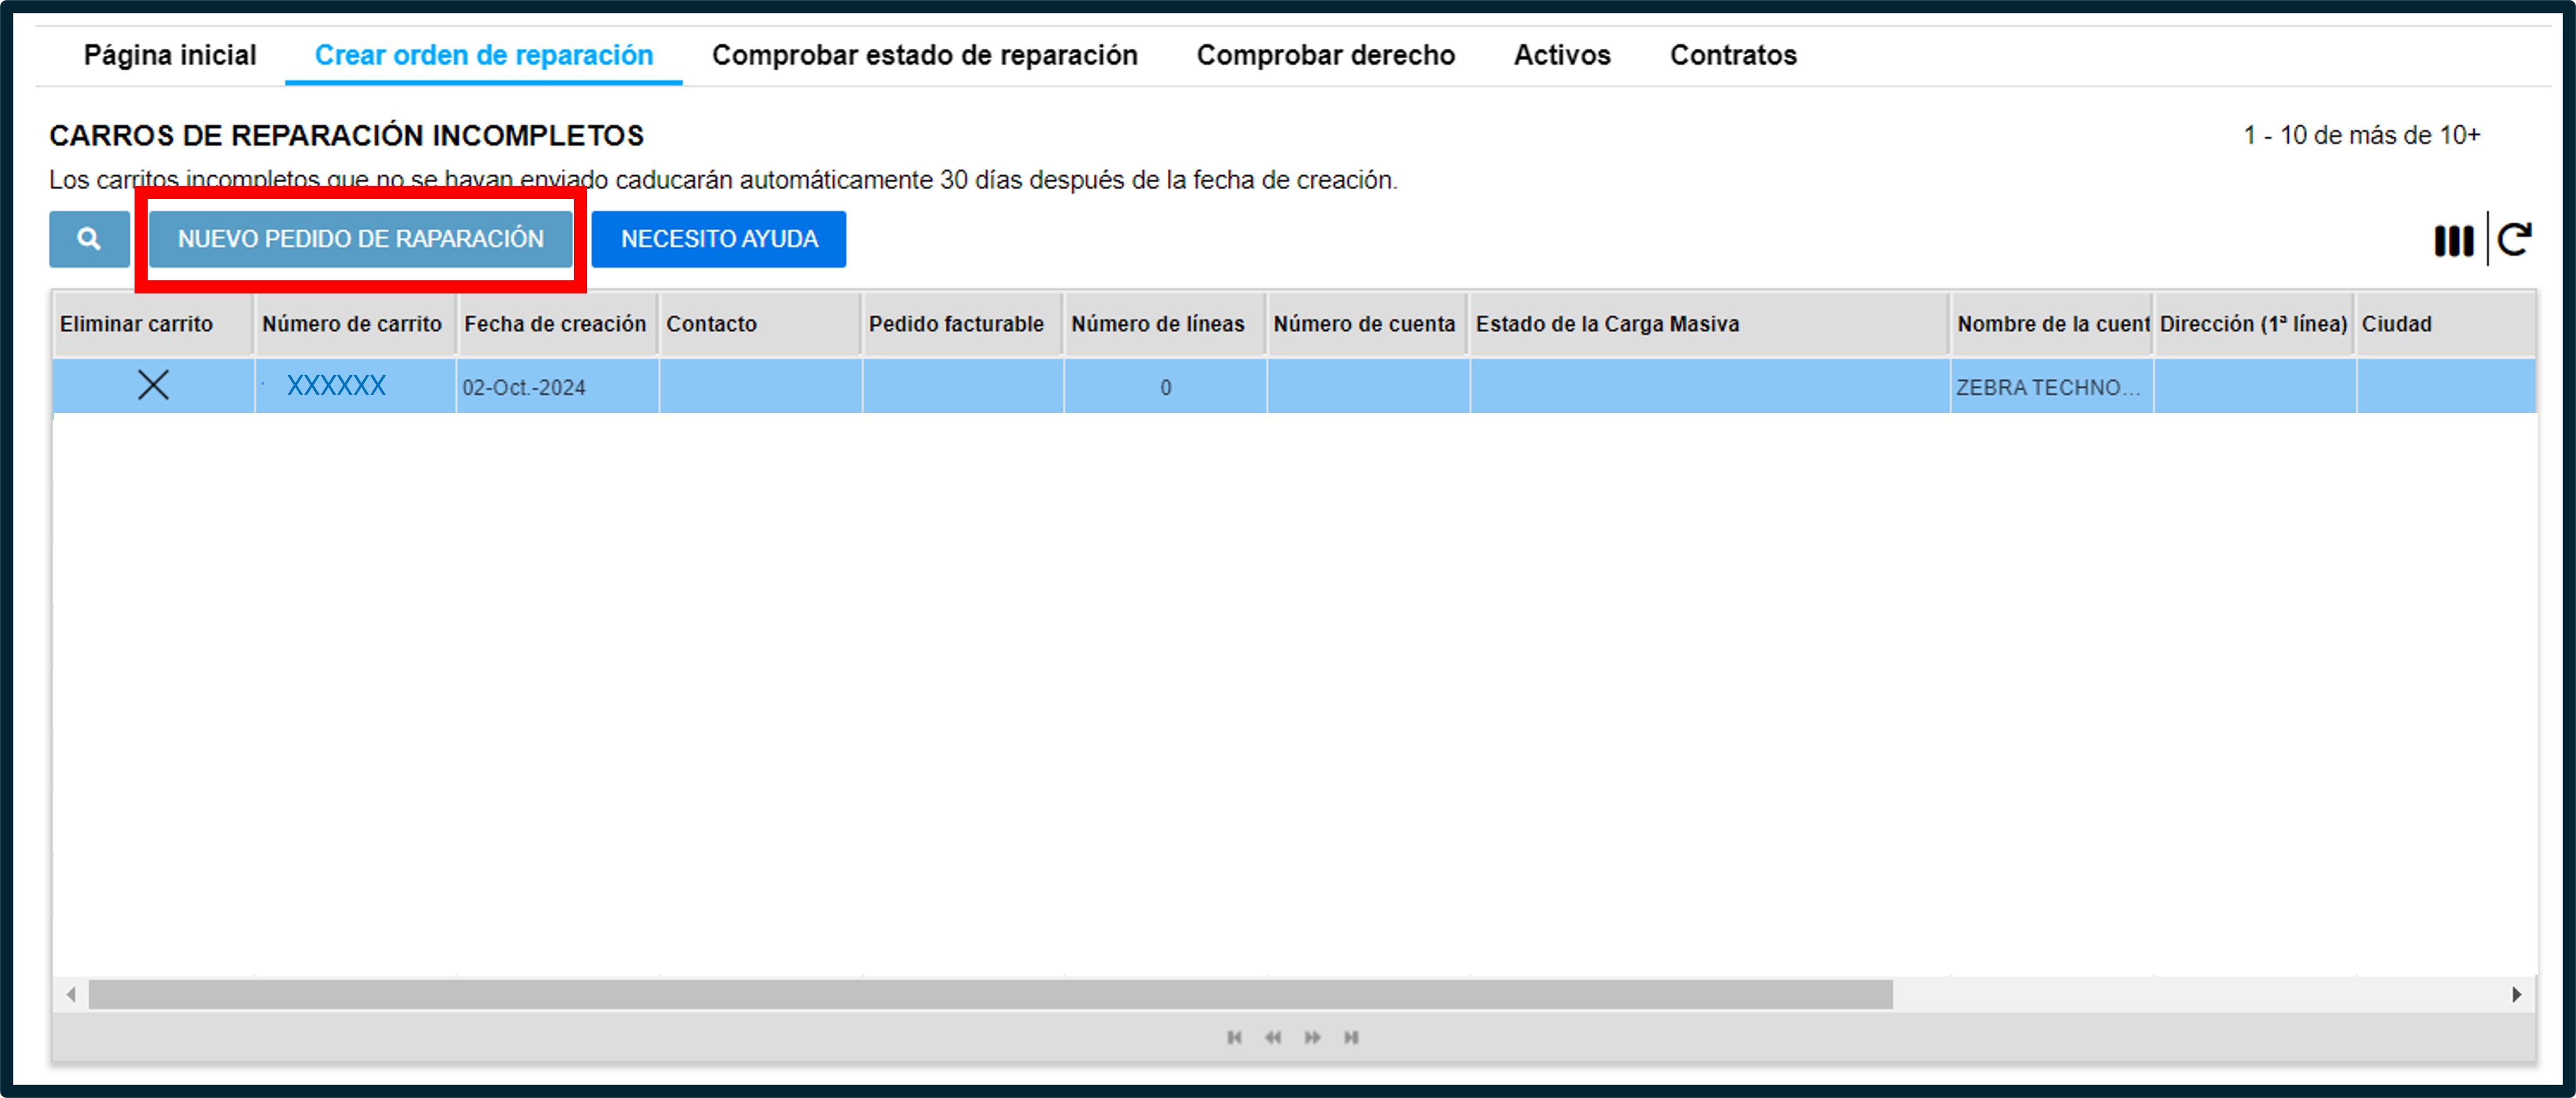
Task: Sort by Pedido facturable column
Action: click(962, 324)
